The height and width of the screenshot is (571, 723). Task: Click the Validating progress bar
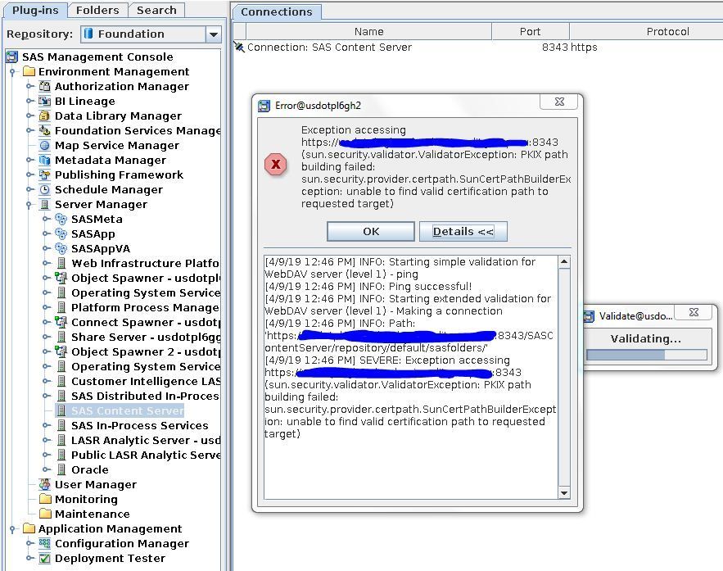coord(647,355)
